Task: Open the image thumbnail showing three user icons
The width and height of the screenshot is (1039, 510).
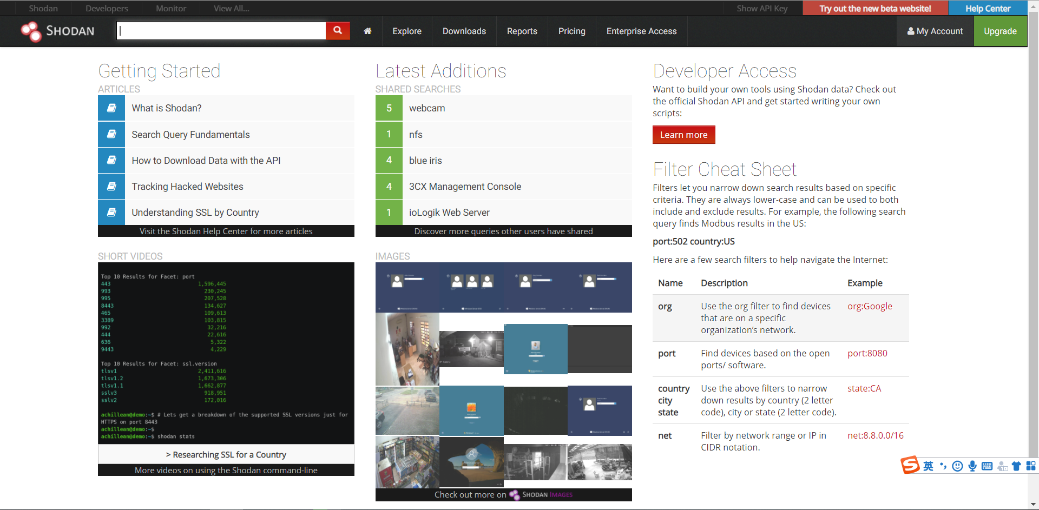Action: (x=472, y=287)
